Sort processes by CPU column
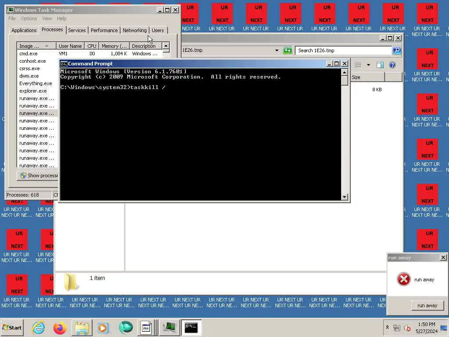The width and height of the screenshot is (449, 337). (x=92, y=46)
